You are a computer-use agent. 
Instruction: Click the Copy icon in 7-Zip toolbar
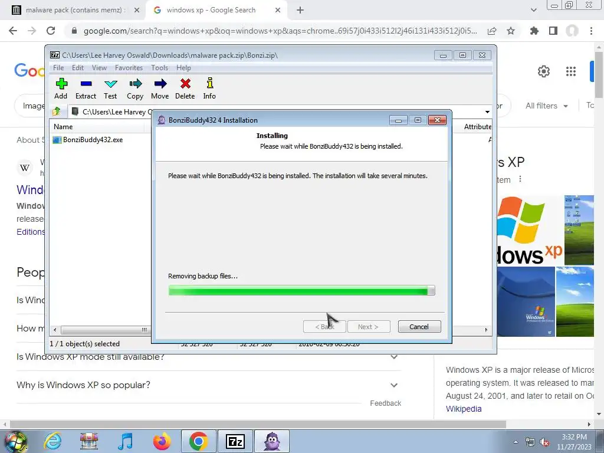point(135,84)
